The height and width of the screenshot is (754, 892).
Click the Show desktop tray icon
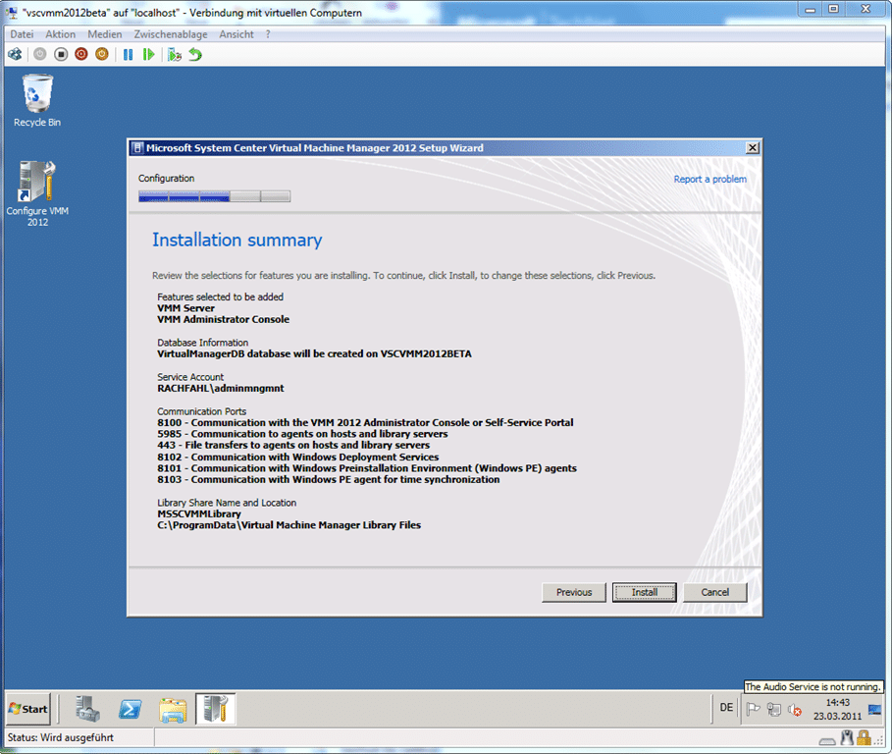pyautogui.click(x=875, y=710)
